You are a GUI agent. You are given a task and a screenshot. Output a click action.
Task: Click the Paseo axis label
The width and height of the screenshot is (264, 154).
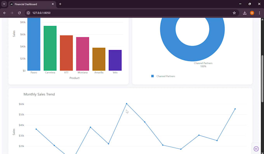tap(34, 73)
